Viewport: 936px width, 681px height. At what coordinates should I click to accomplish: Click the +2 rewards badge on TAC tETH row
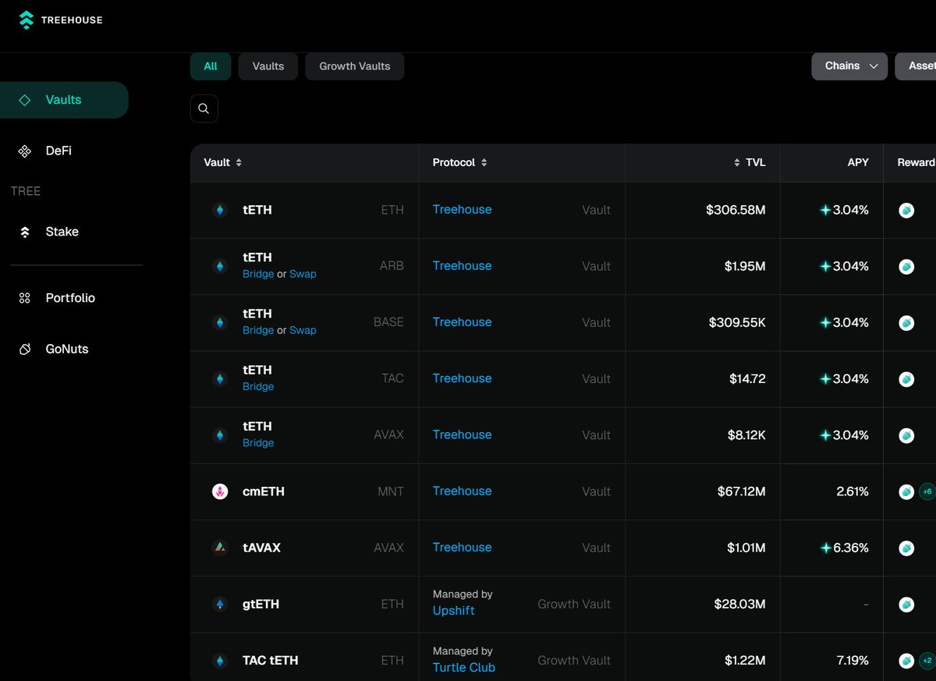(x=927, y=661)
